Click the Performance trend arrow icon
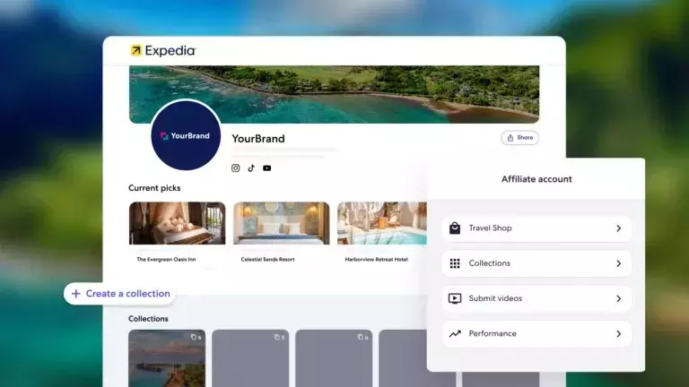This screenshot has width=689, height=387. (x=455, y=333)
